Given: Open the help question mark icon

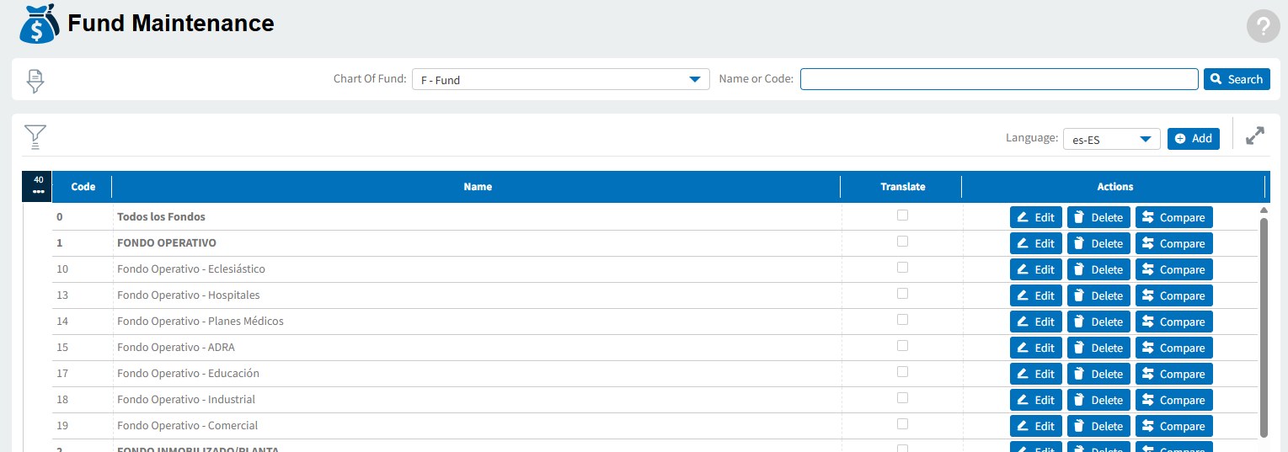Looking at the screenshot, I should coord(1263,27).
